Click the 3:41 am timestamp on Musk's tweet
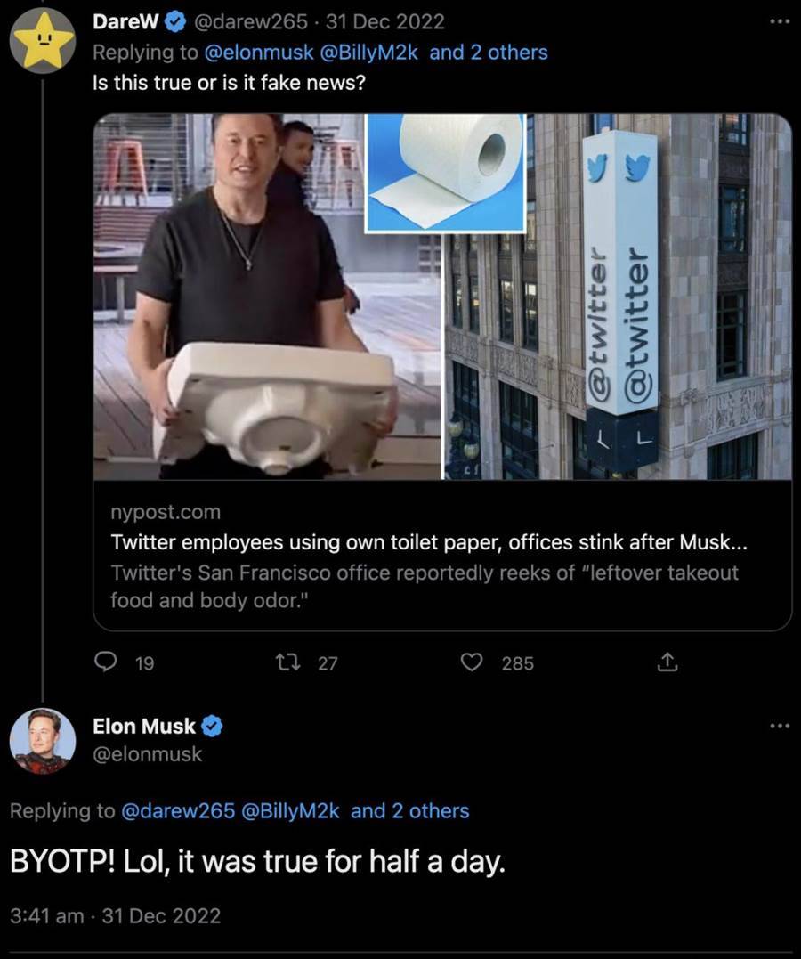Screen dimensions: 801x959 [46, 915]
